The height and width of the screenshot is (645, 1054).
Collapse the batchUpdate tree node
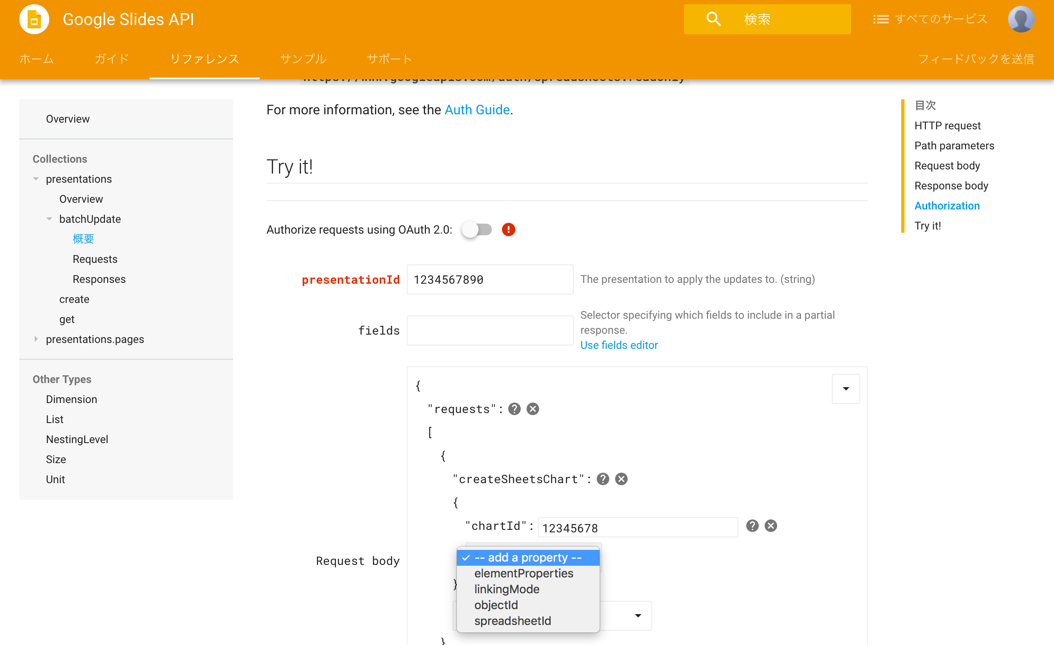[x=49, y=219]
